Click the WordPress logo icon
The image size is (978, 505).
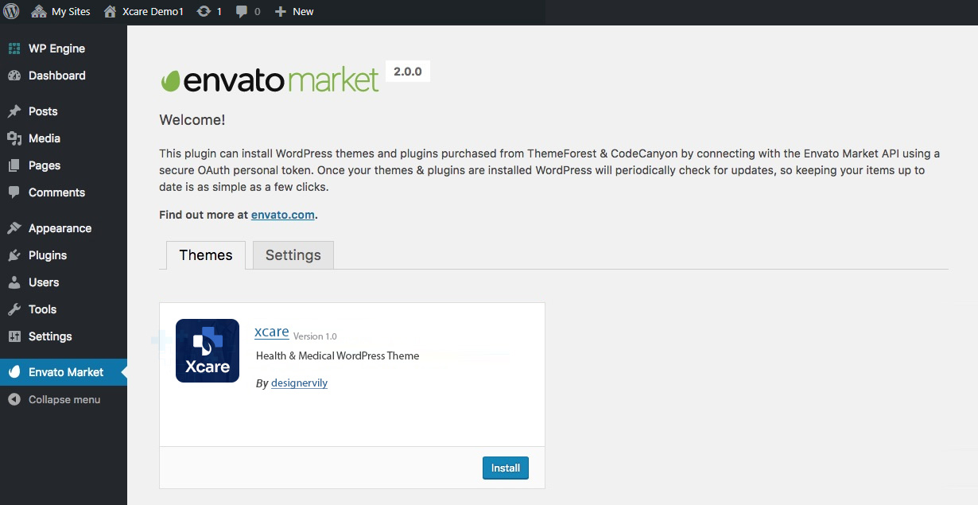11,11
